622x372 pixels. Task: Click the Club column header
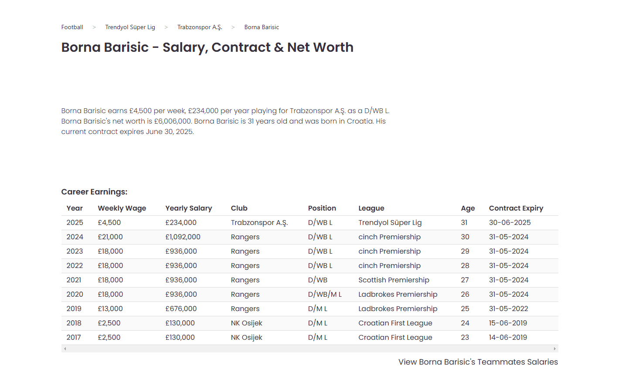pyautogui.click(x=239, y=208)
